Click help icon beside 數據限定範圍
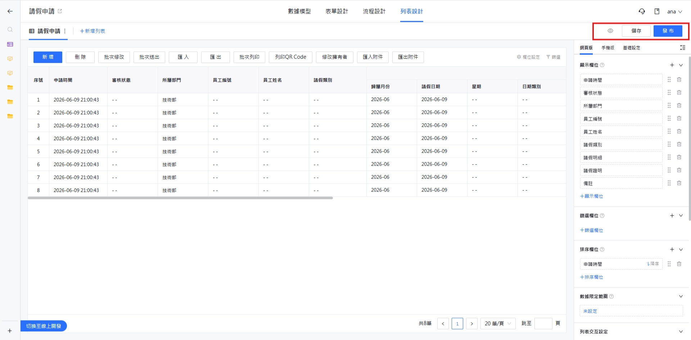Screen dimensions: 691x340 [x=611, y=297]
